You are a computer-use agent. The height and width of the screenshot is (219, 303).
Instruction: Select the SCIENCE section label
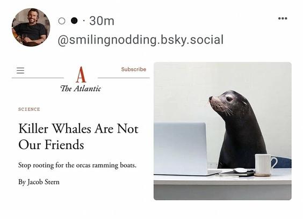pyautogui.click(x=29, y=109)
